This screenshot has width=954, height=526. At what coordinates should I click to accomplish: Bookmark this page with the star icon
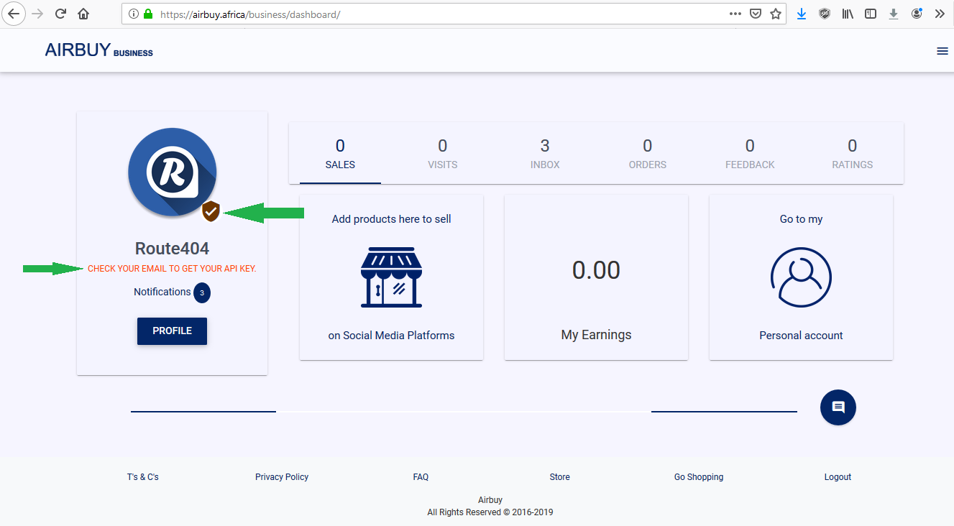tap(775, 14)
